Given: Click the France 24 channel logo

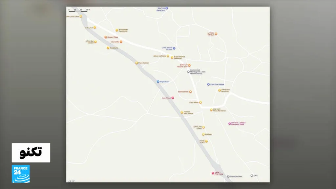Looking at the screenshot, I should tap(21, 174).
